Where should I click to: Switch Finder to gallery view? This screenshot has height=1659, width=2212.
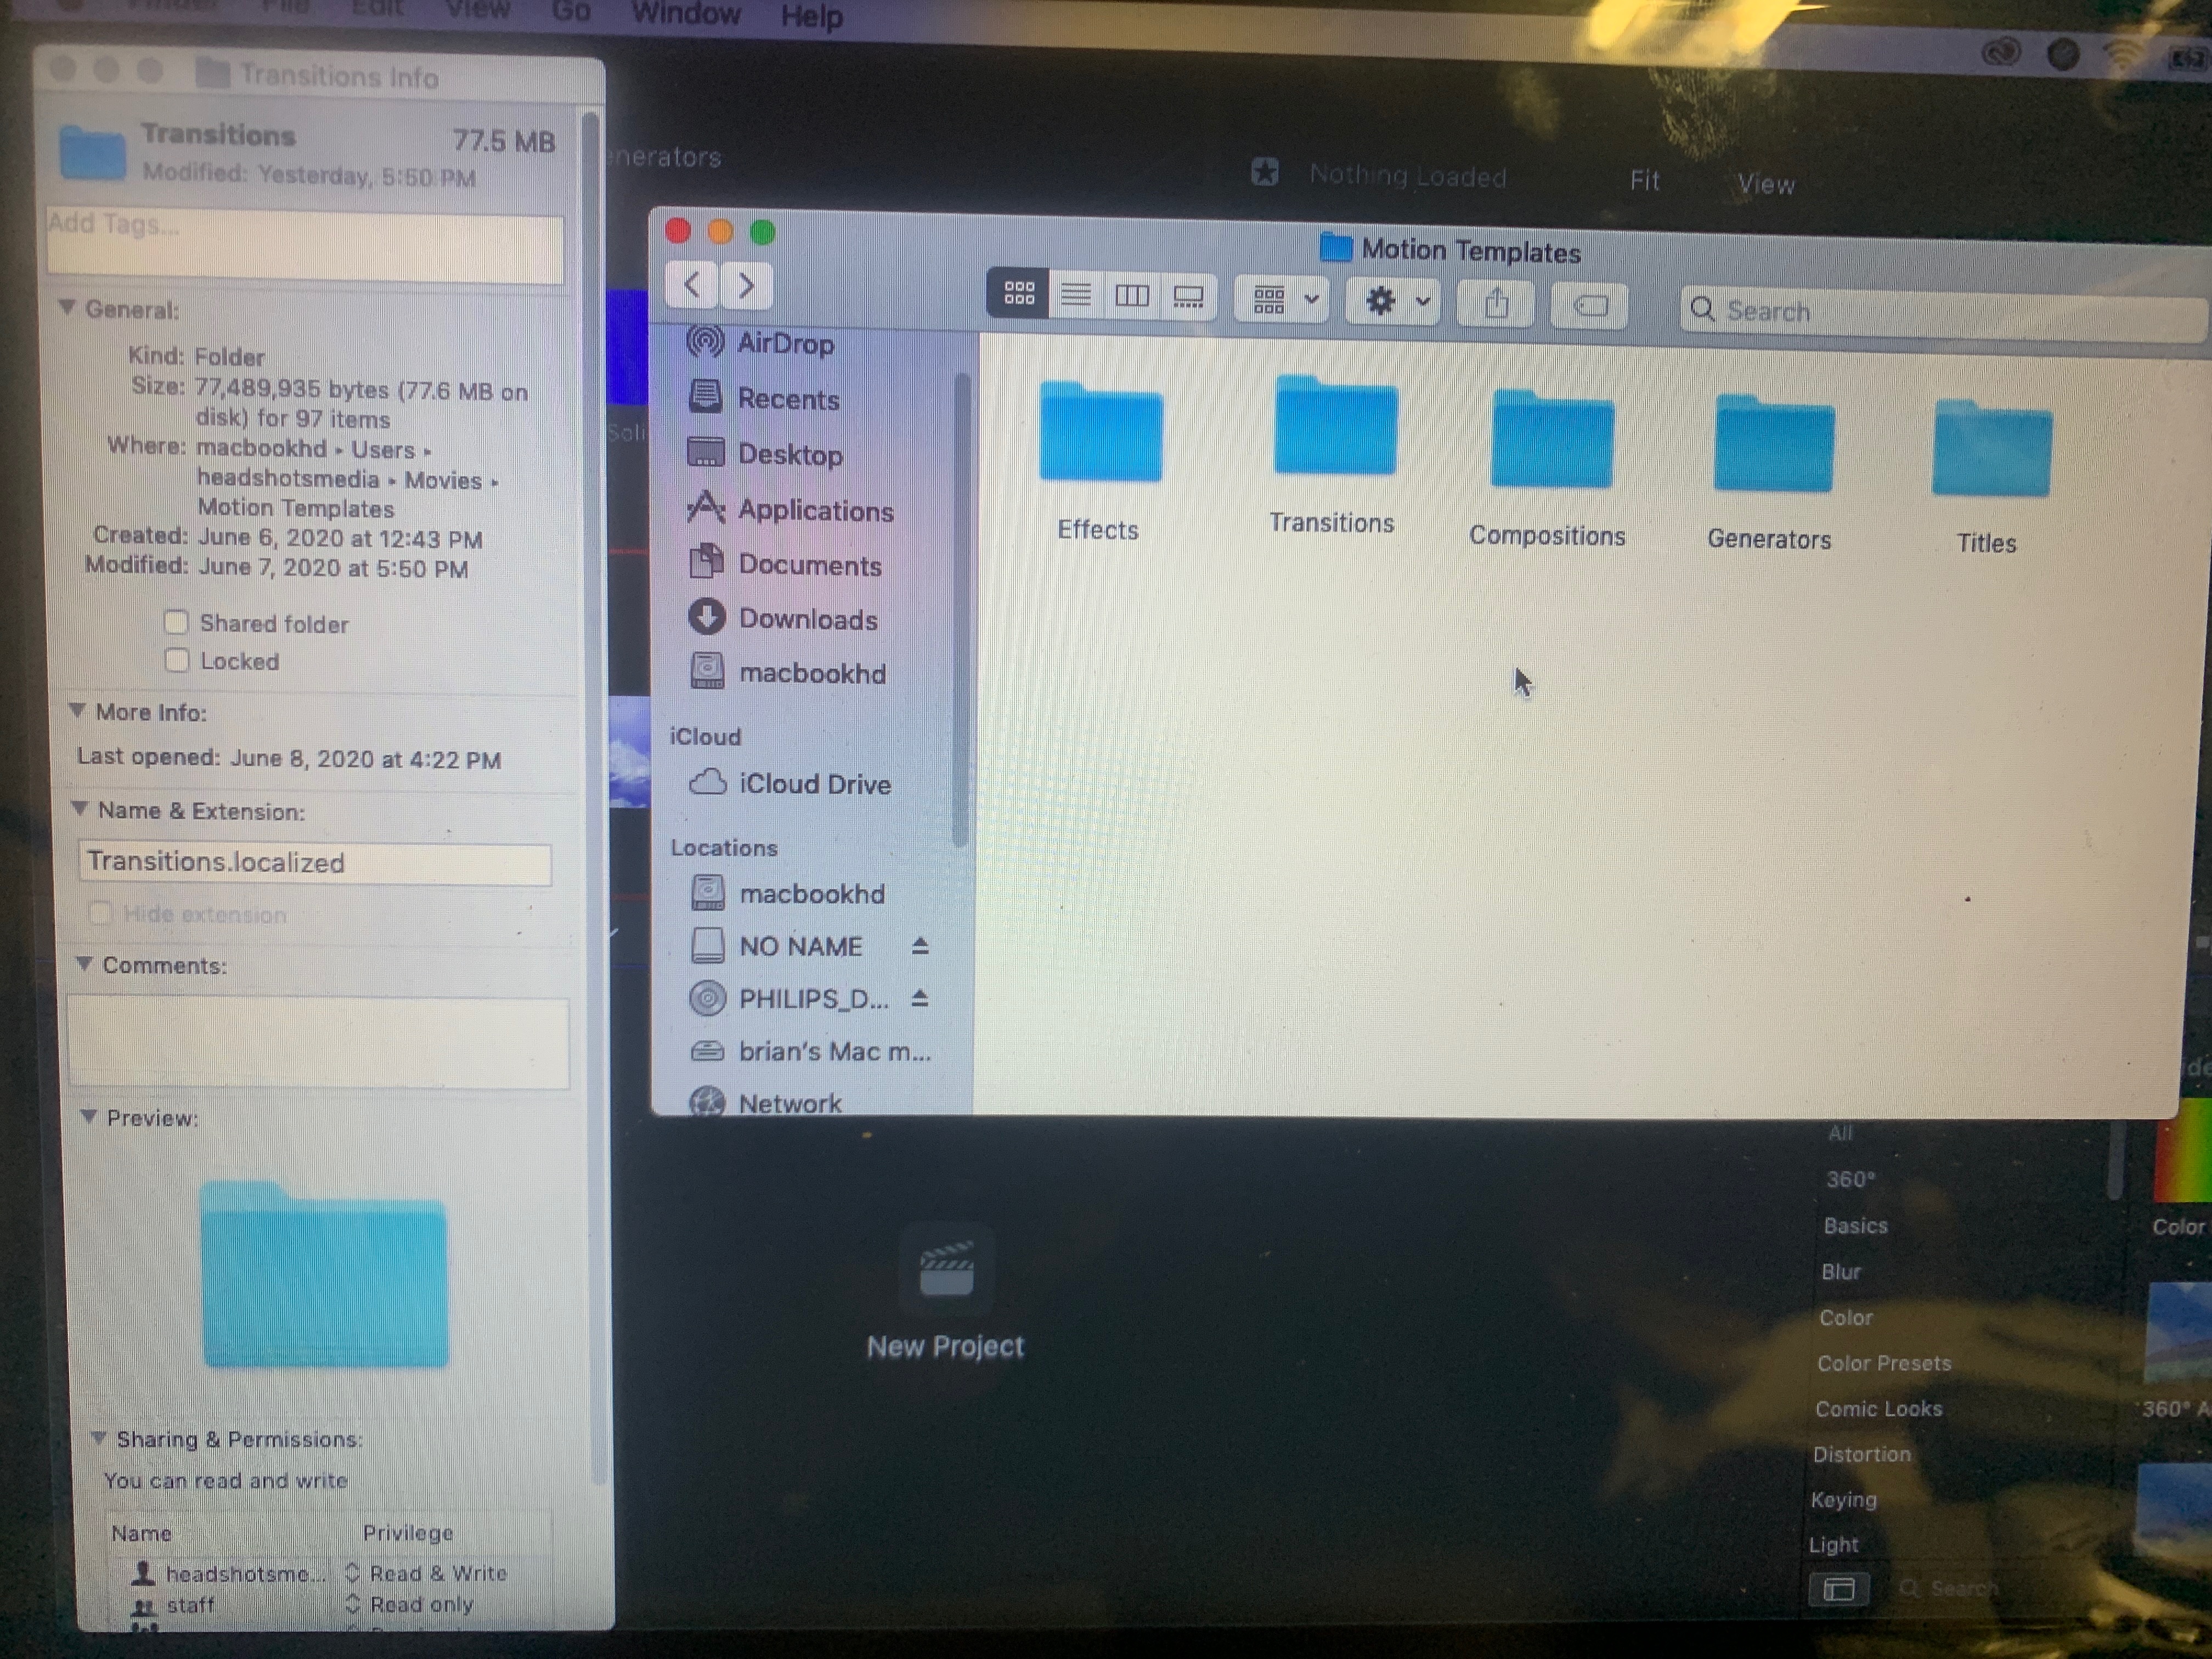click(1188, 297)
